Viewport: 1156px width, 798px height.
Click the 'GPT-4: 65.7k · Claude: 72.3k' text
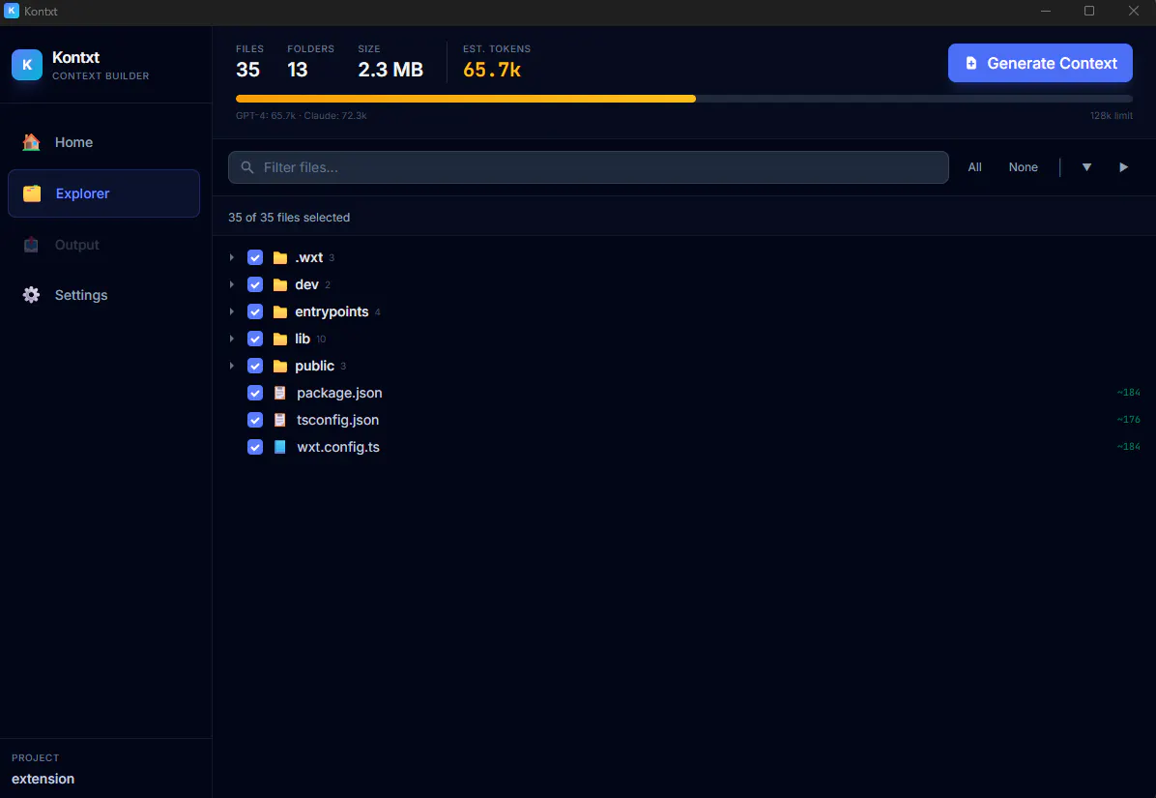(x=302, y=116)
